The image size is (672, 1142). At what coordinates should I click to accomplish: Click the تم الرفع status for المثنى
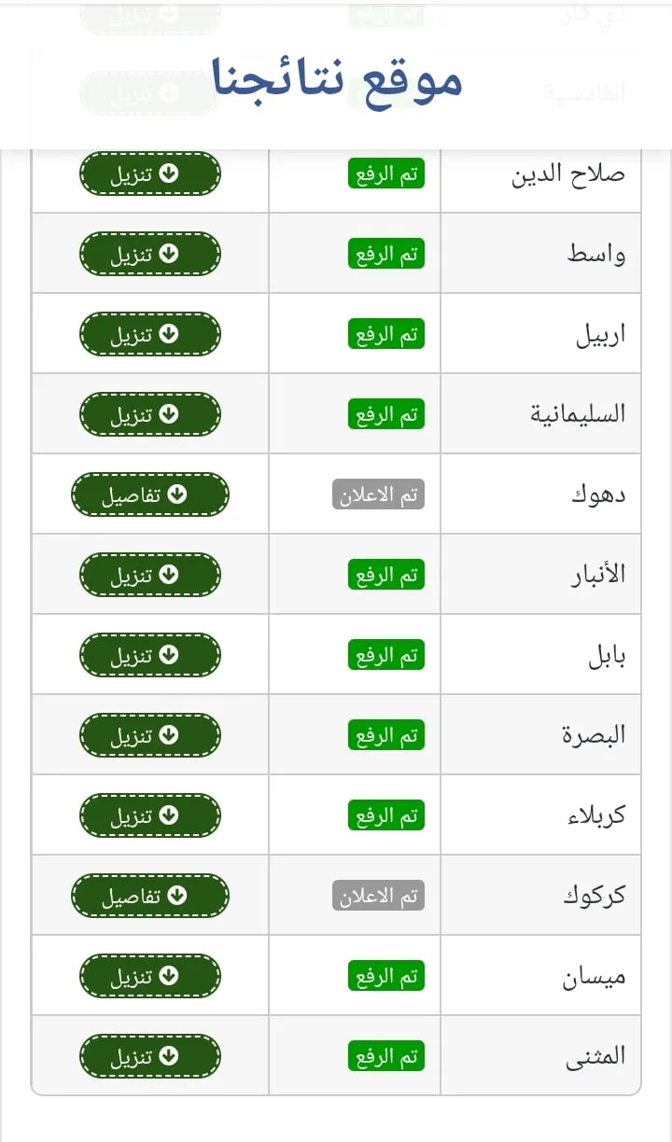click(x=386, y=1056)
